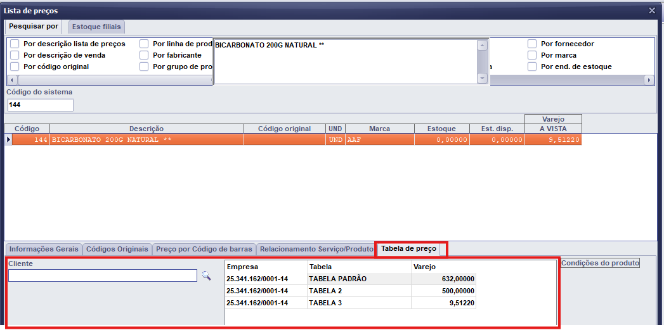
Task: Select the Códigos Originais tab
Action: pyautogui.click(x=117, y=250)
